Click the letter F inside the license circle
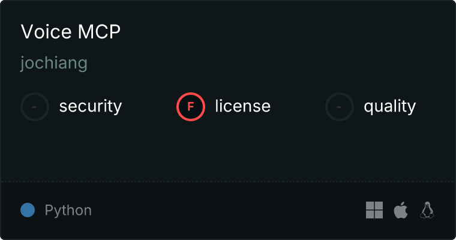Image resolution: width=456 pixels, height=240 pixels. pos(190,107)
